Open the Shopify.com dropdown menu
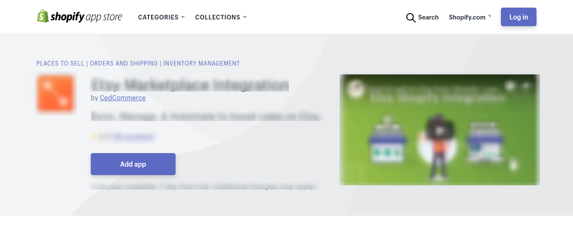Image resolution: width=573 pixels, height=250 pixels. [470, 17]
